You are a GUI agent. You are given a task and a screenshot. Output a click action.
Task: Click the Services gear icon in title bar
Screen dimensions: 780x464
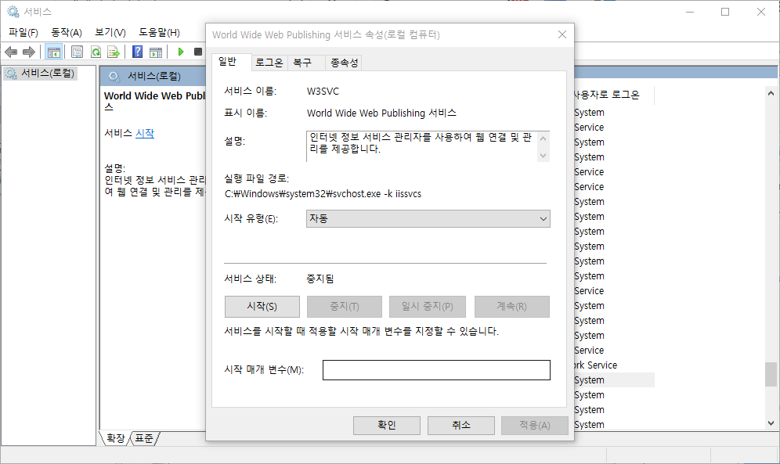[x=13, y=12]
